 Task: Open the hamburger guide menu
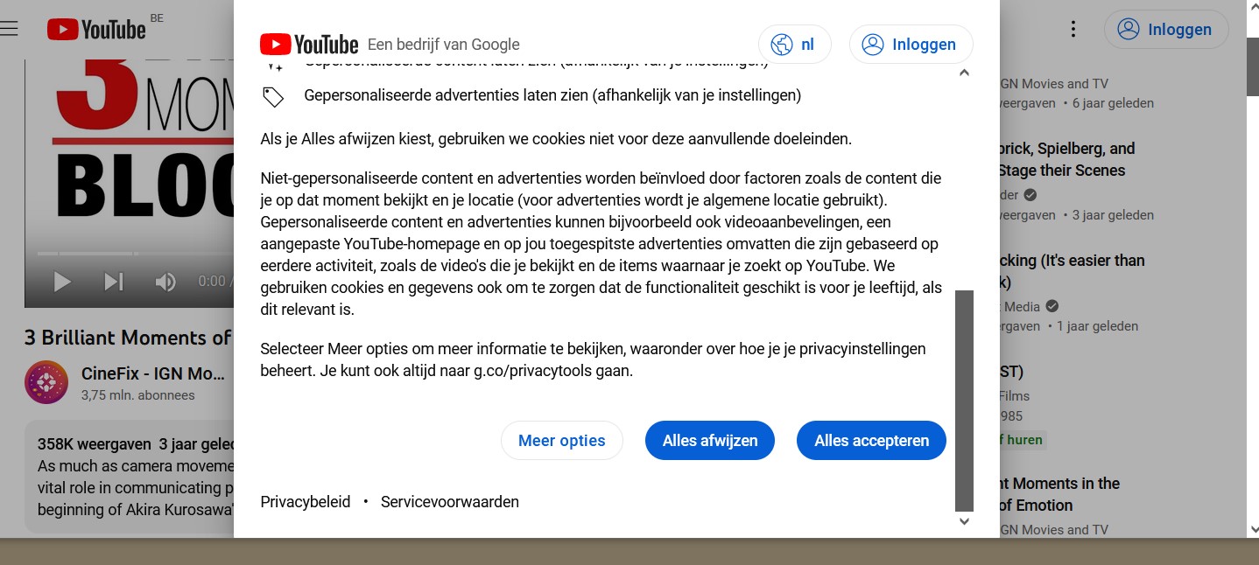pyautogui.click(x=9, y=29)
